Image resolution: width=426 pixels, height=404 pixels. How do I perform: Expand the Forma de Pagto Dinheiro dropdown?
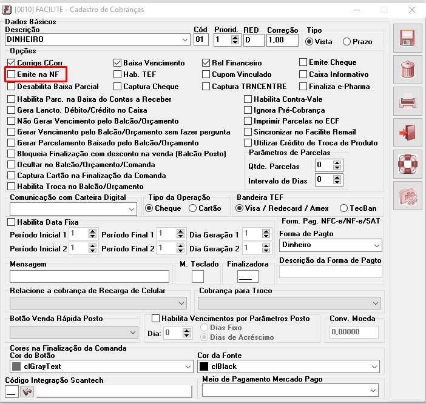(x=377, y=245)
